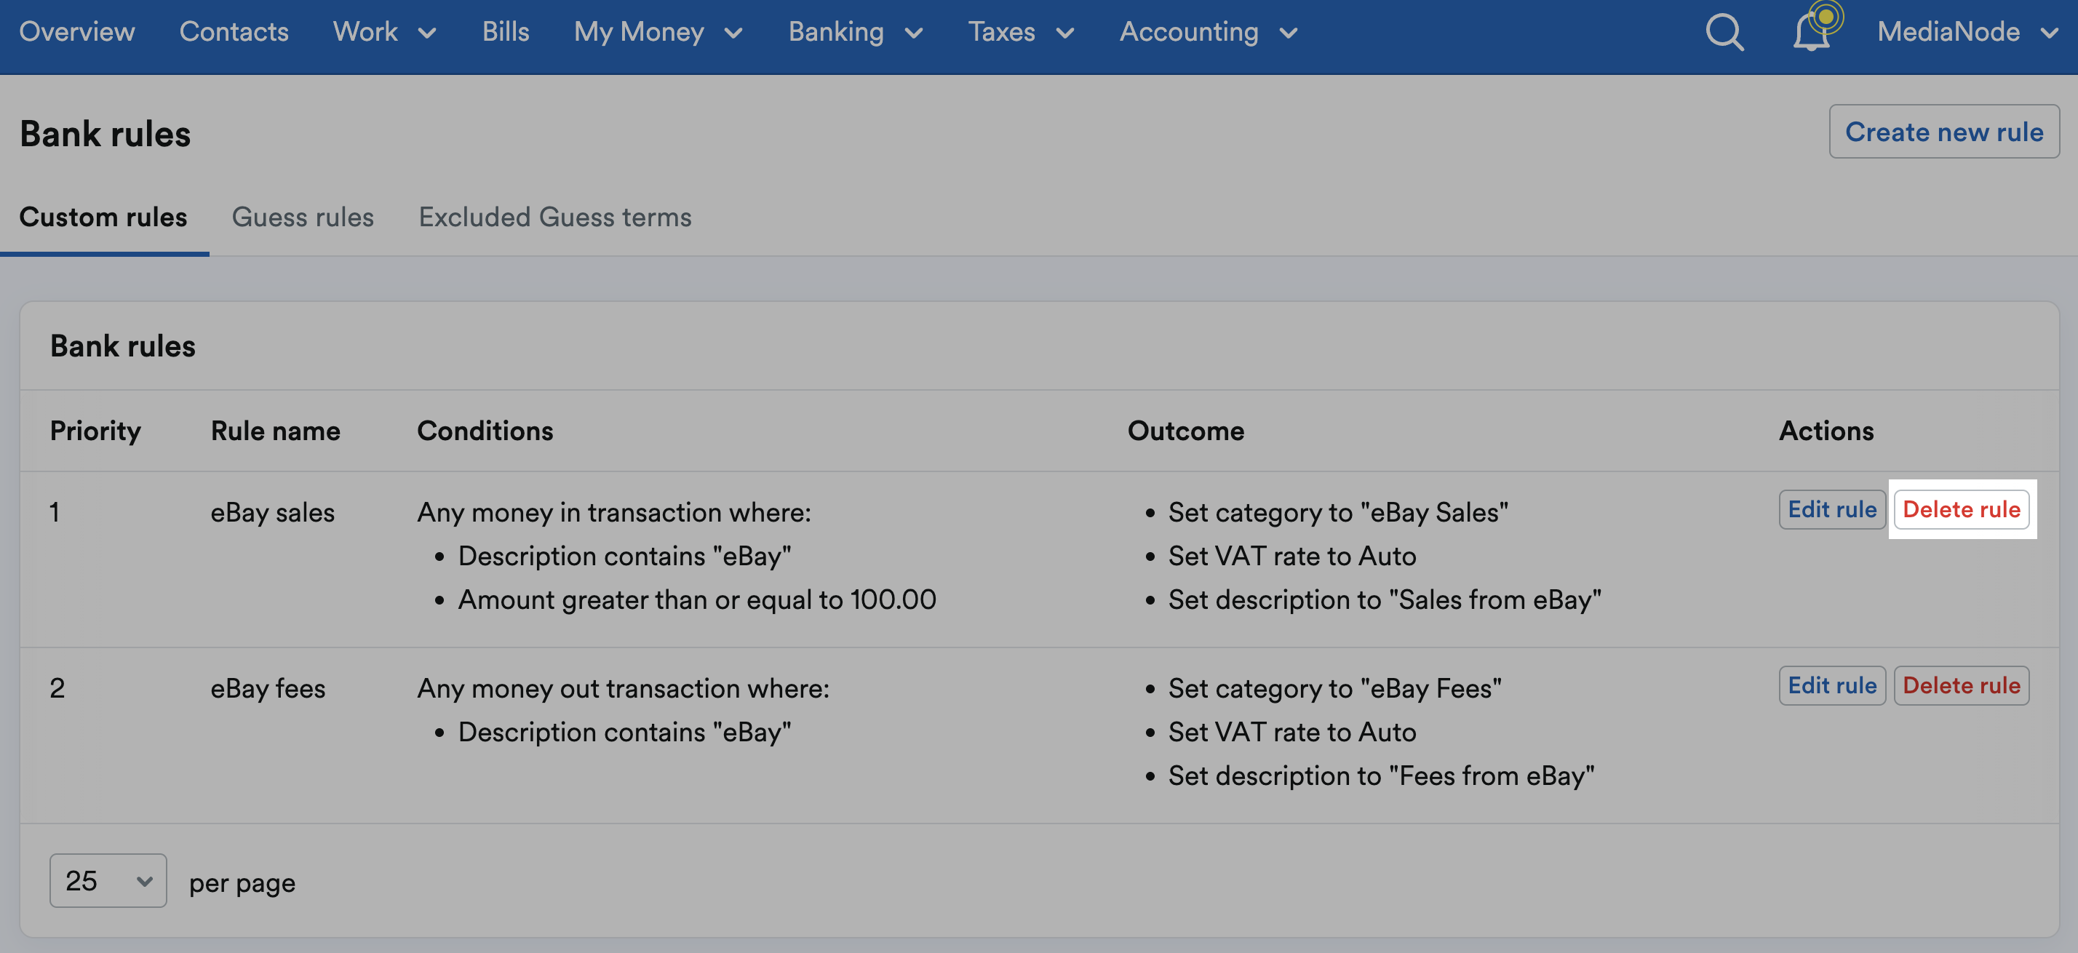
Task: Click the Outcome column header
Action: click(1186, 431)
